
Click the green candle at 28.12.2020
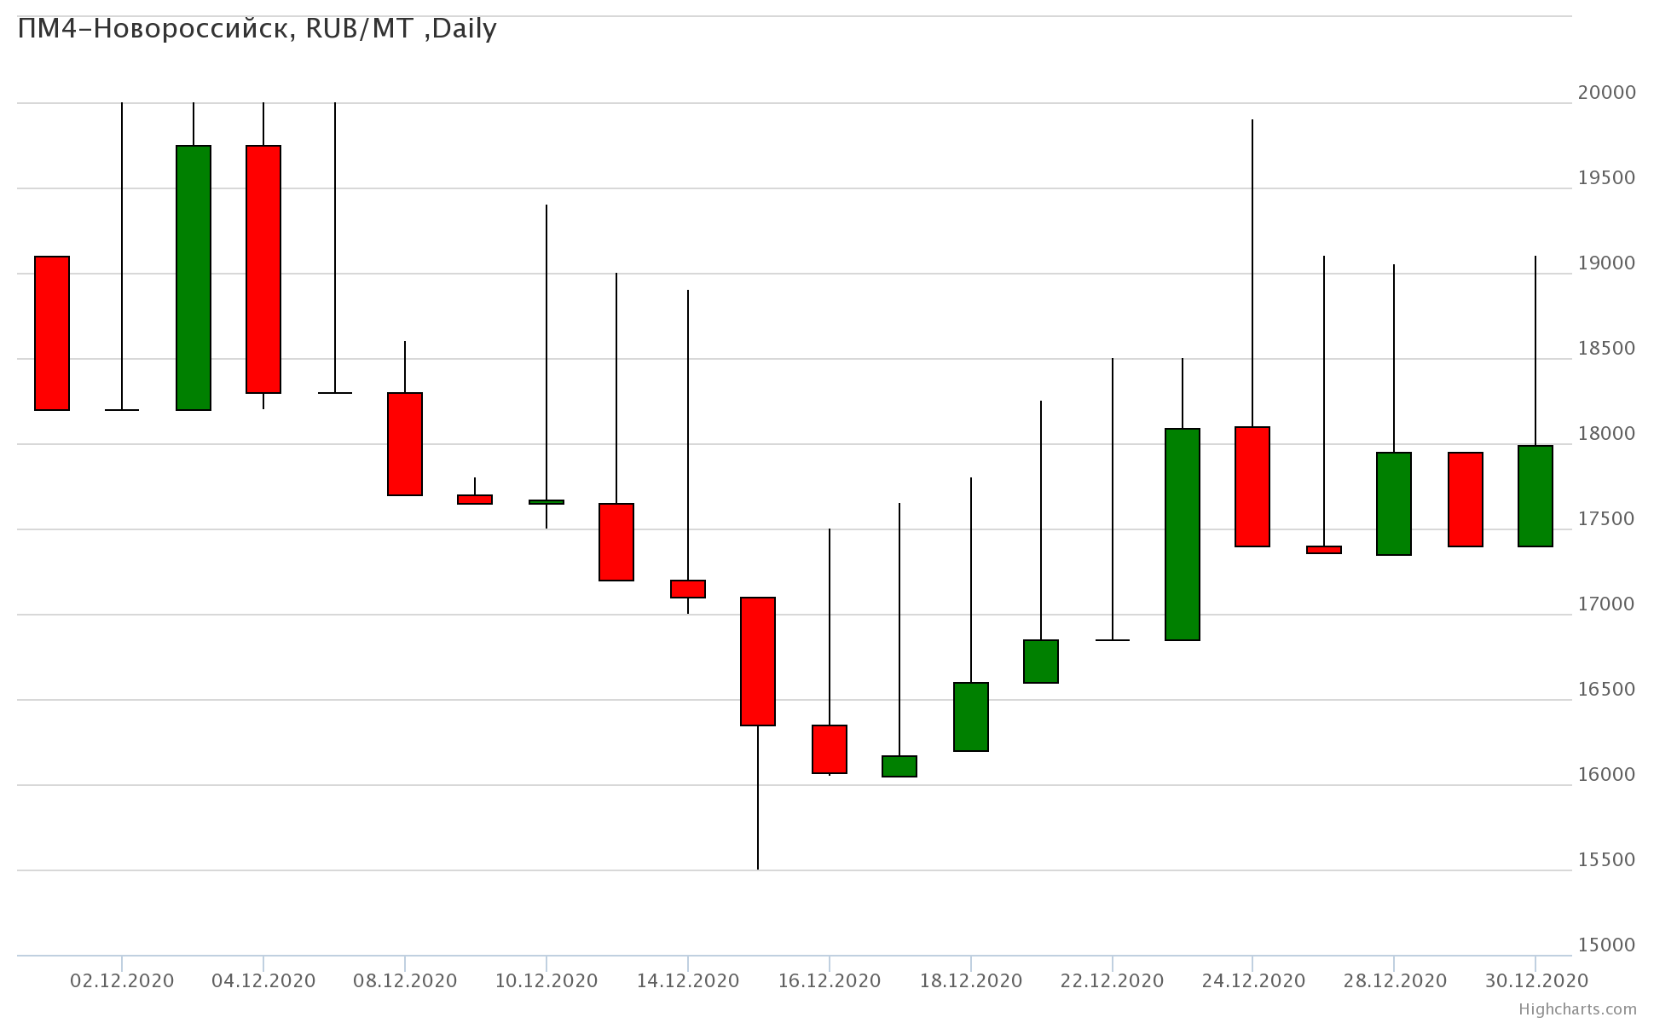tap(1394, 504)
